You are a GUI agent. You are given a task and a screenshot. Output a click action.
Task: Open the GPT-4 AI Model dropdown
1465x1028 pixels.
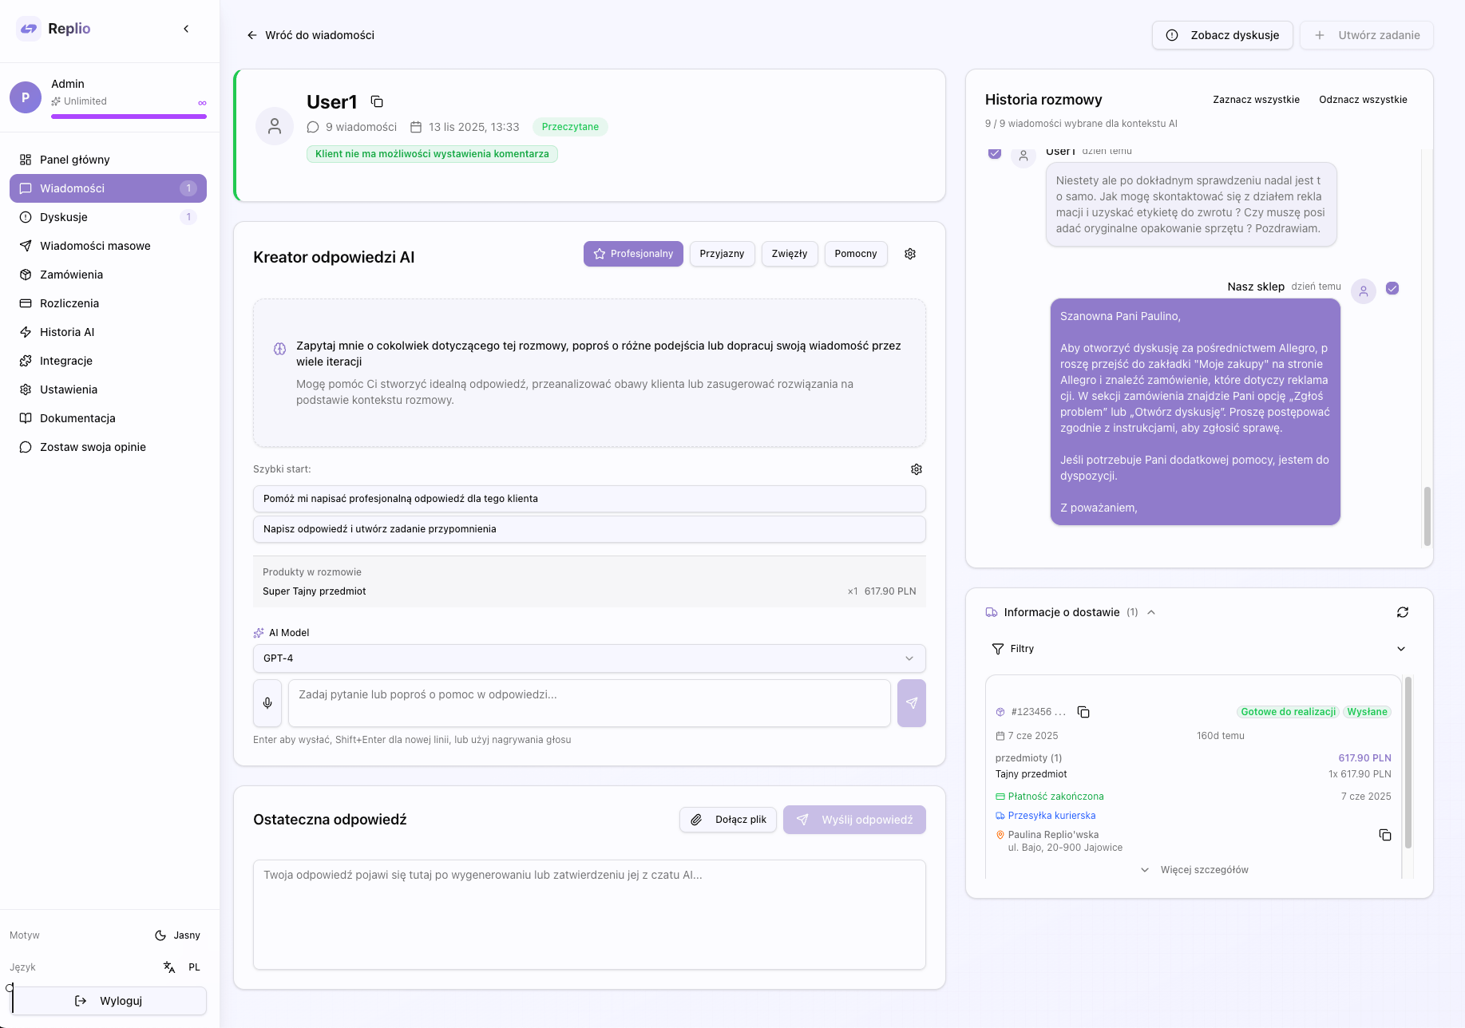[x=589, y=658]
